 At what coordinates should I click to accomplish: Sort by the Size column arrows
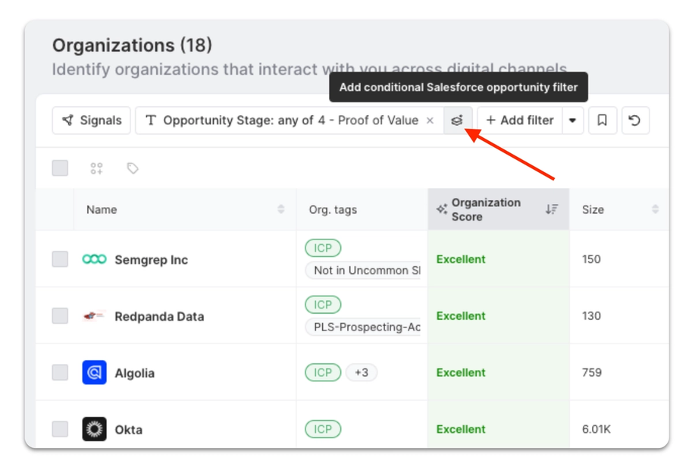point(655,209)
